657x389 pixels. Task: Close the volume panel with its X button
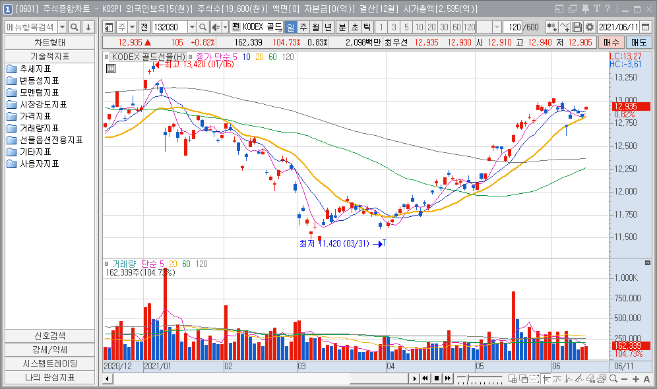click(x=648, y=262)
